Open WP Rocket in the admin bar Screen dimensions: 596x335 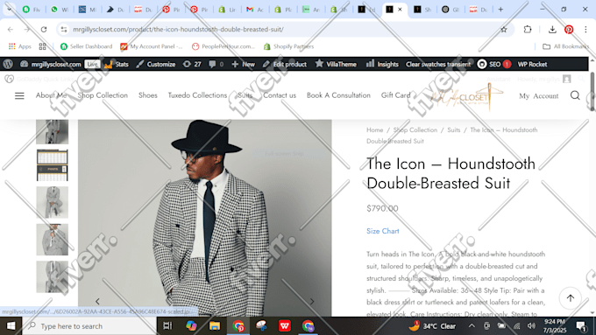click(532, 64)
